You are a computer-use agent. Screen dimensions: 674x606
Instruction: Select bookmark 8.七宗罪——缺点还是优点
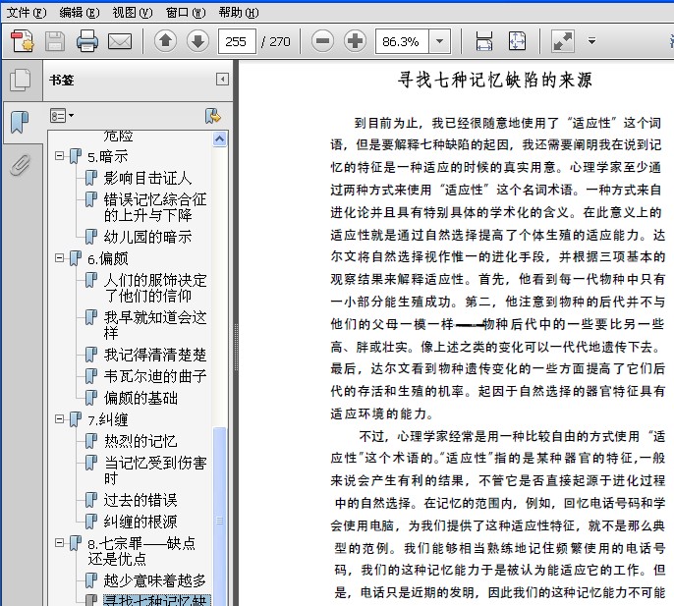[141, 551]
